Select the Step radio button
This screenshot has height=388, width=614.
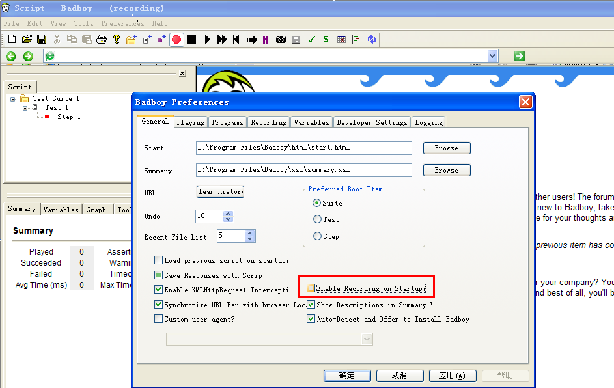point(317,236)
